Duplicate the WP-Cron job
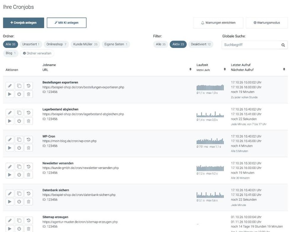The height and width of the screenshot is (232, 291). (19, 140)
